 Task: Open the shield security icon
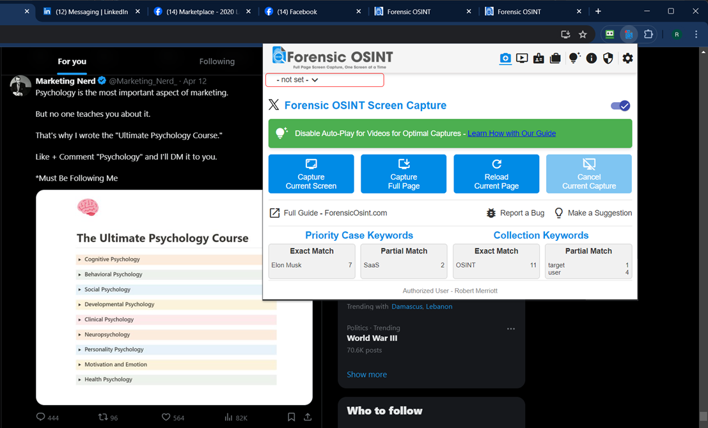tap(608, 58)
